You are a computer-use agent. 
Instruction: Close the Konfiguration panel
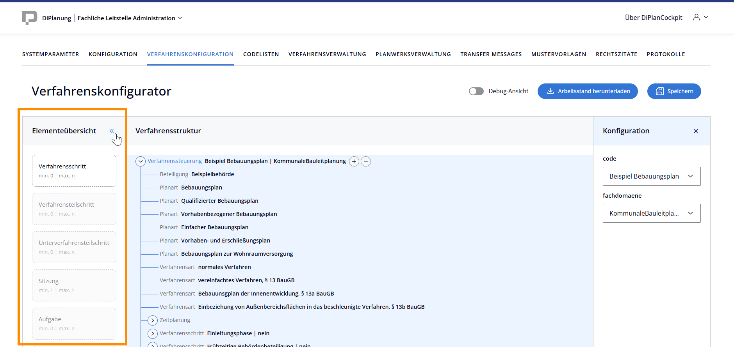(x=696, y=131)
